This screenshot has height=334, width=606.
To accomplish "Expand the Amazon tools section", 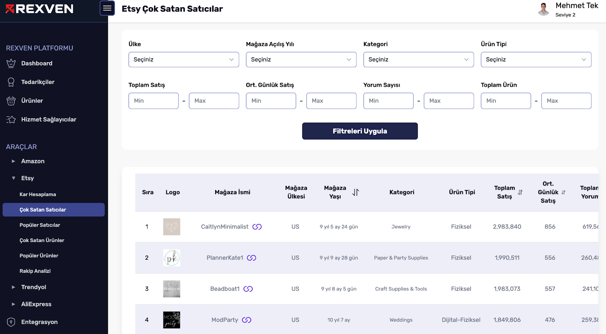I will 14,161.
